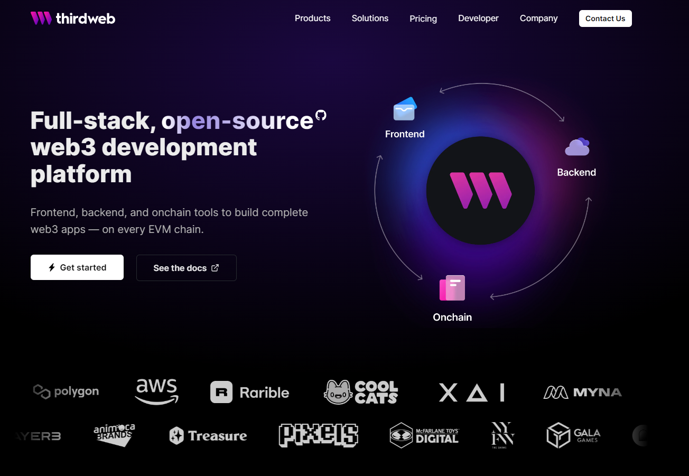Click the Onchain pink document icon

pos(452,288)
